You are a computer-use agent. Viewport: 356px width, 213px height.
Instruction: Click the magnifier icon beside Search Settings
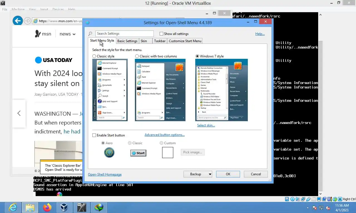[x=90, y=34]
